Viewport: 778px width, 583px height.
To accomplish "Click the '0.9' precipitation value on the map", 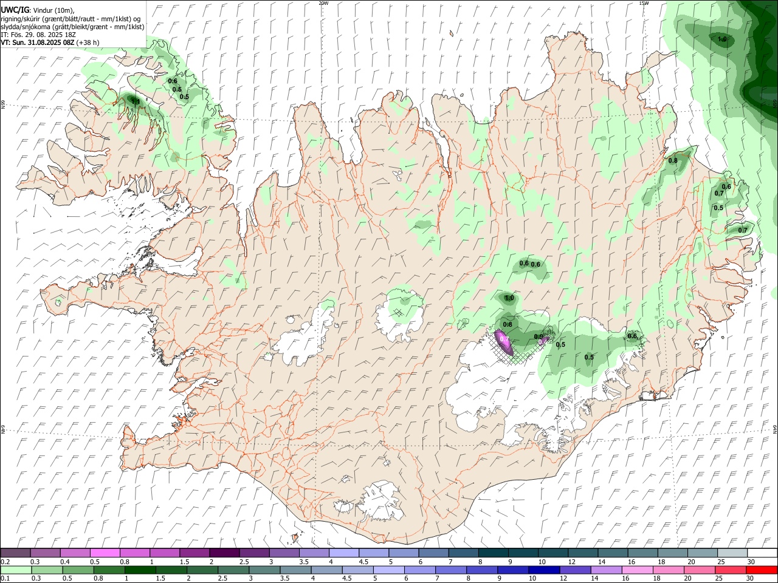I will pyautogui.click(x=539, y=336).
